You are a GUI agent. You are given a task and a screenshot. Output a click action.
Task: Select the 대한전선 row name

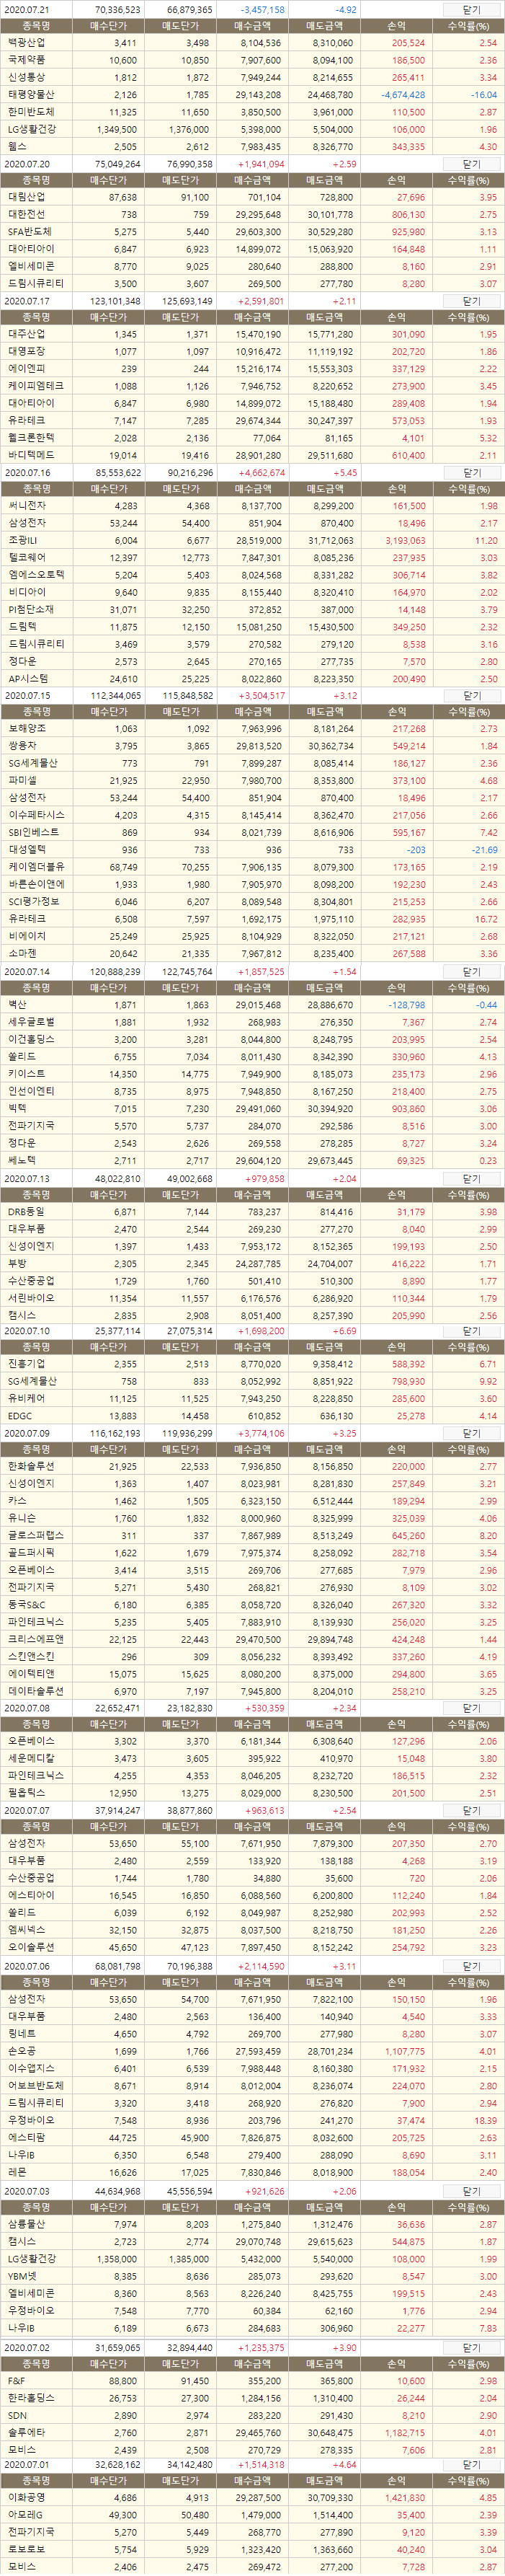[26, 214]
